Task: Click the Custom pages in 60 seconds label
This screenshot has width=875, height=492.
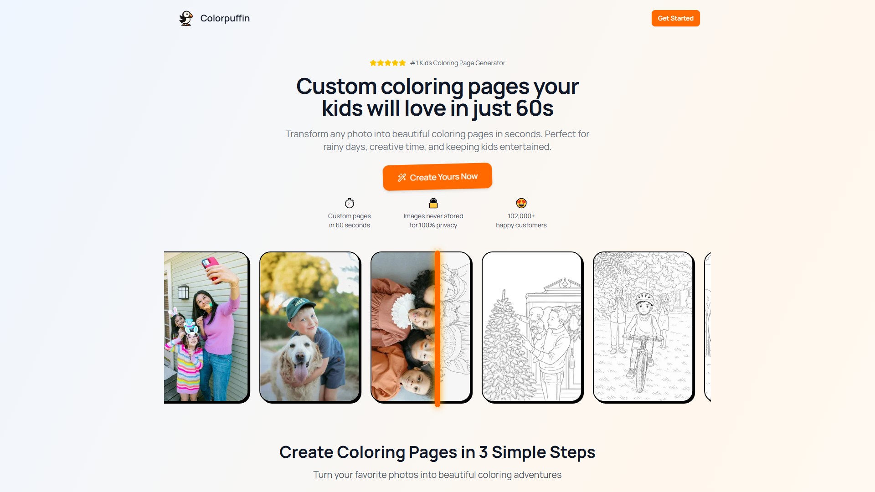Action: [x=350, y=220]
